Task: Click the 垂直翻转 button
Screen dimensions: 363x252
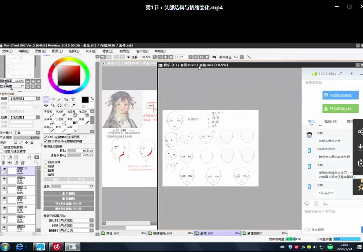Action: pyautogui.click(x=69, y=199)
